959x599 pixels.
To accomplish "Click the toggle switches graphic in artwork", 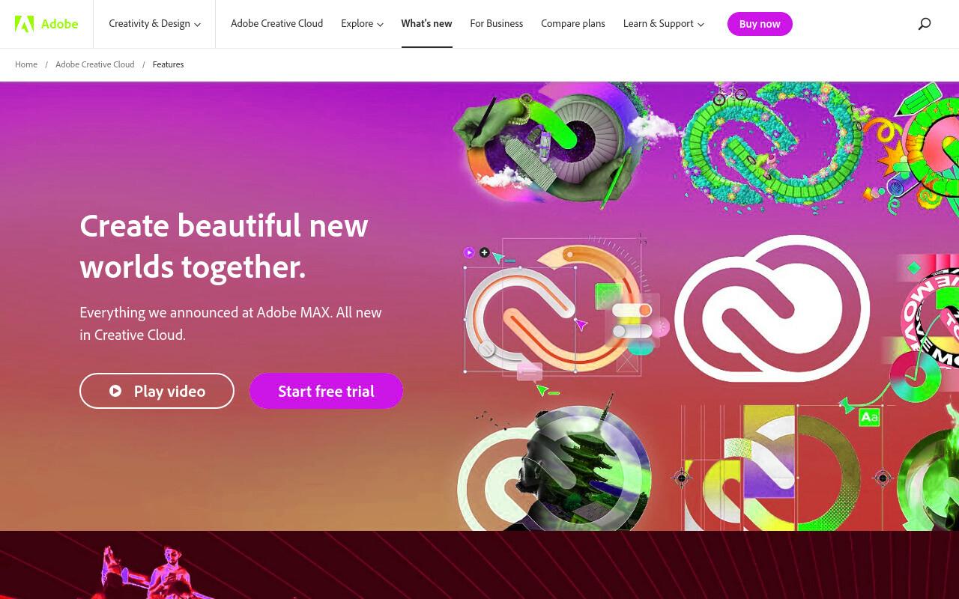I will pyautogui.click(x=632, y=320).
